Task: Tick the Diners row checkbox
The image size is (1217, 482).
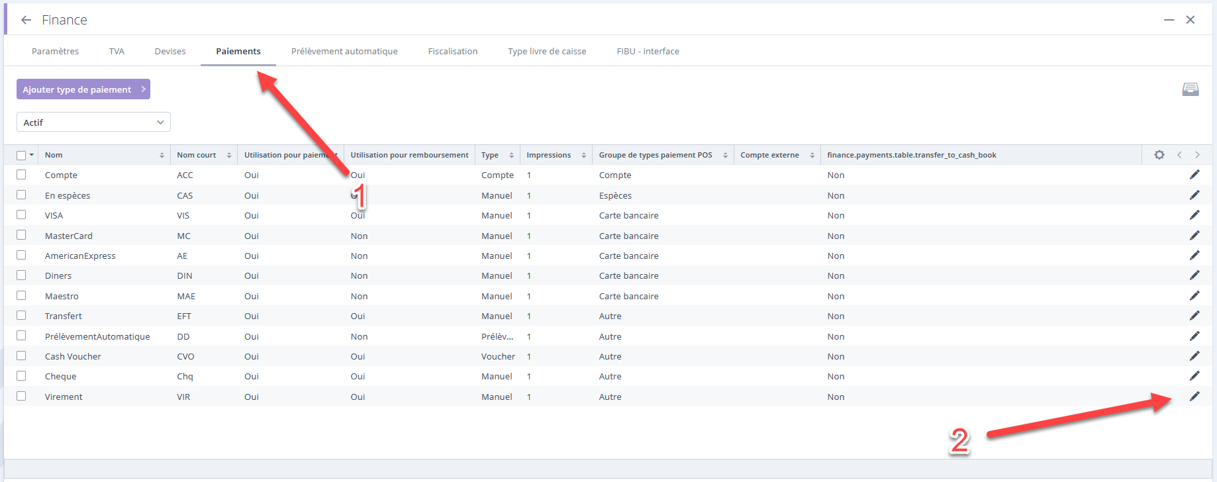Action: (x=21, y=275)
